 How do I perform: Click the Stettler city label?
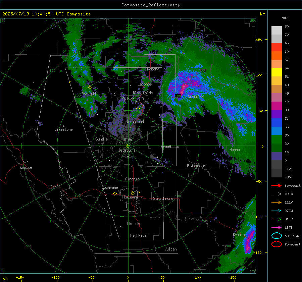click(196, 97)
